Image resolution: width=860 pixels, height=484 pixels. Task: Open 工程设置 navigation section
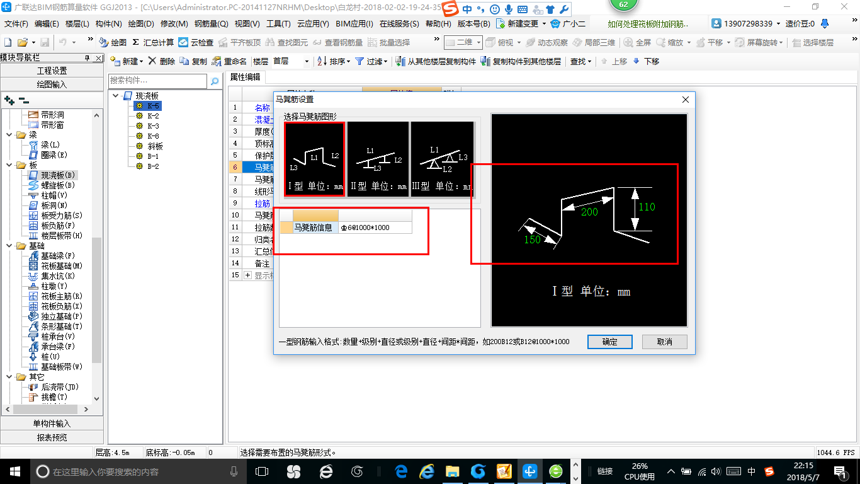pos(52,71)
